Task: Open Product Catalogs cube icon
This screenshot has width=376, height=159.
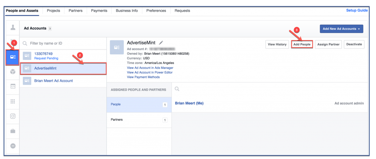Action: pyautogui.click(x=13, y=72)
